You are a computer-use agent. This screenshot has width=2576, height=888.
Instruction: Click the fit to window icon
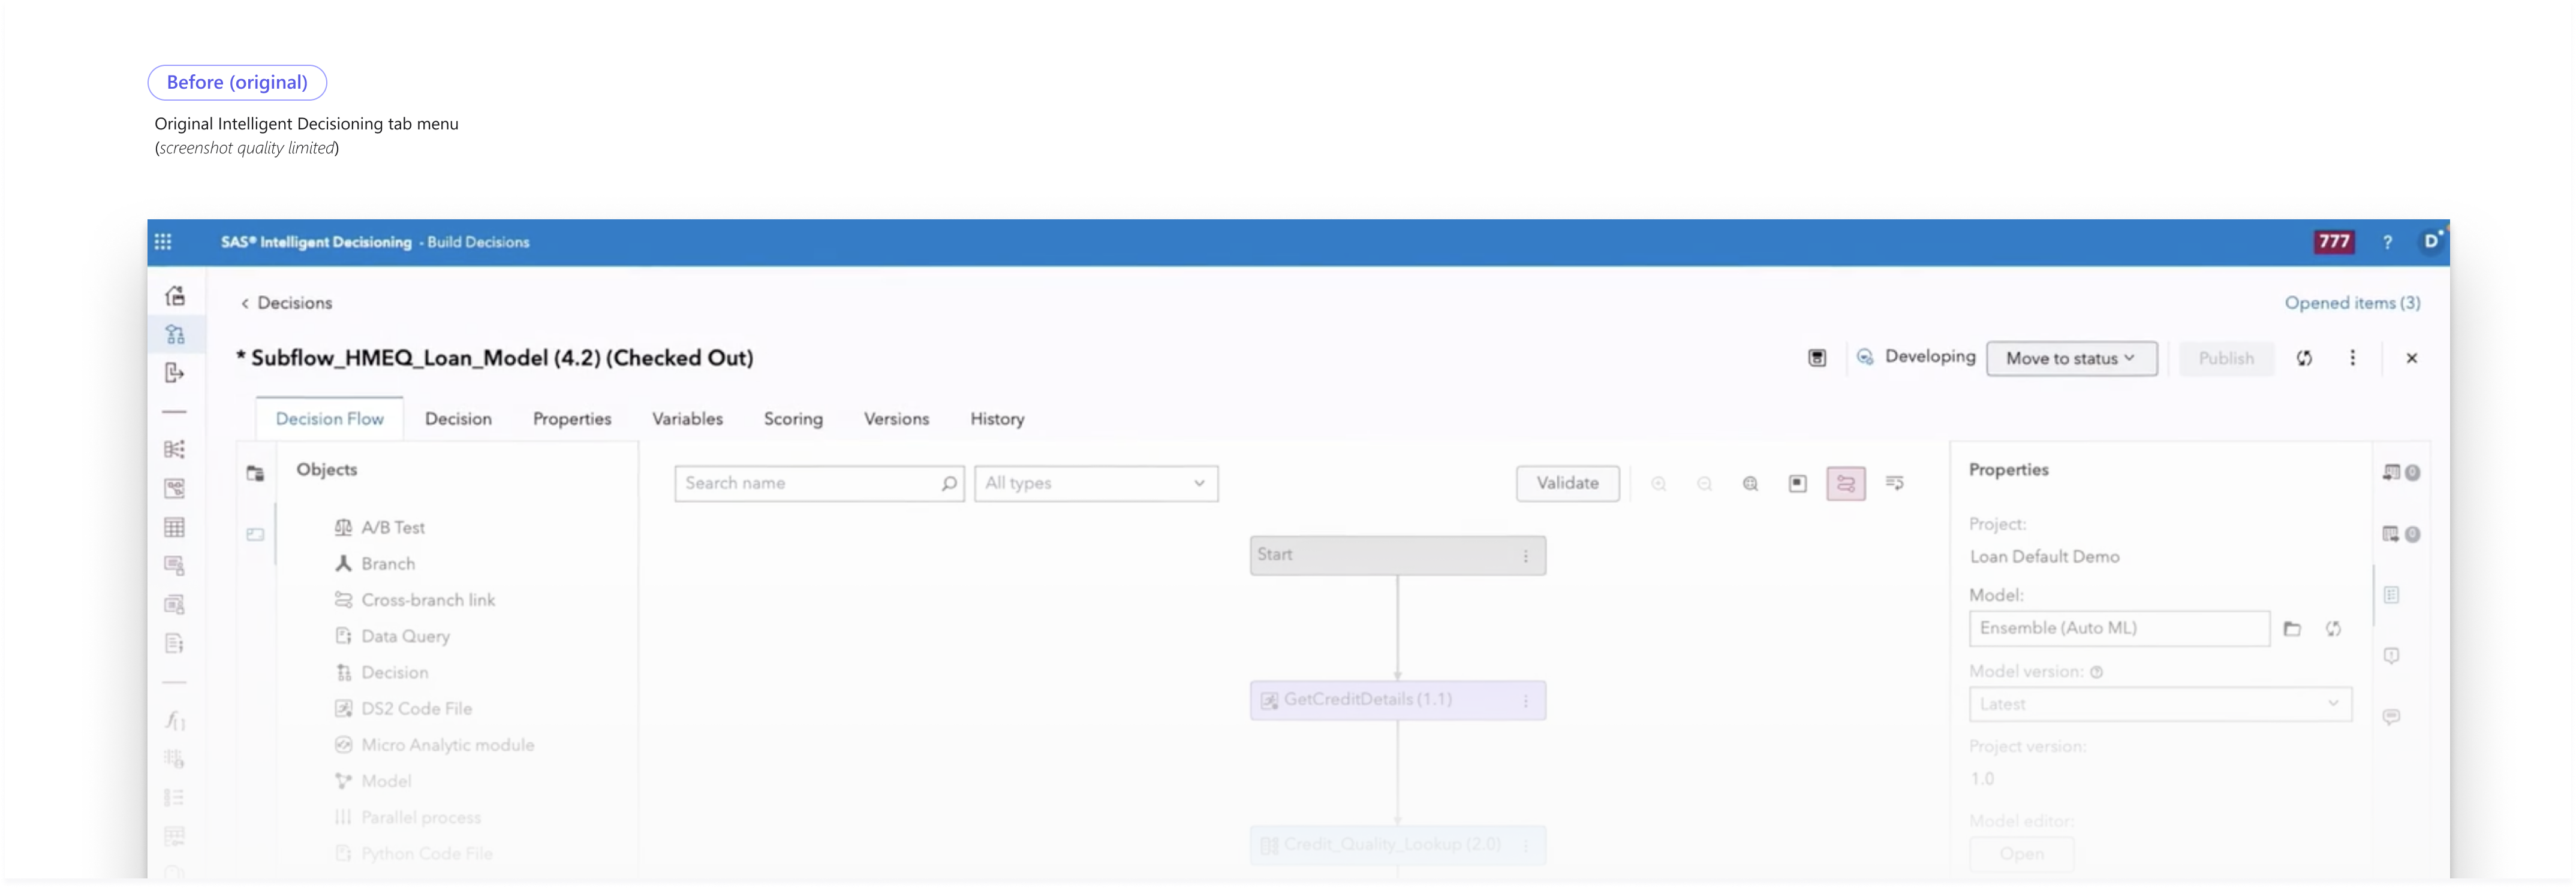pos(1797,484)
